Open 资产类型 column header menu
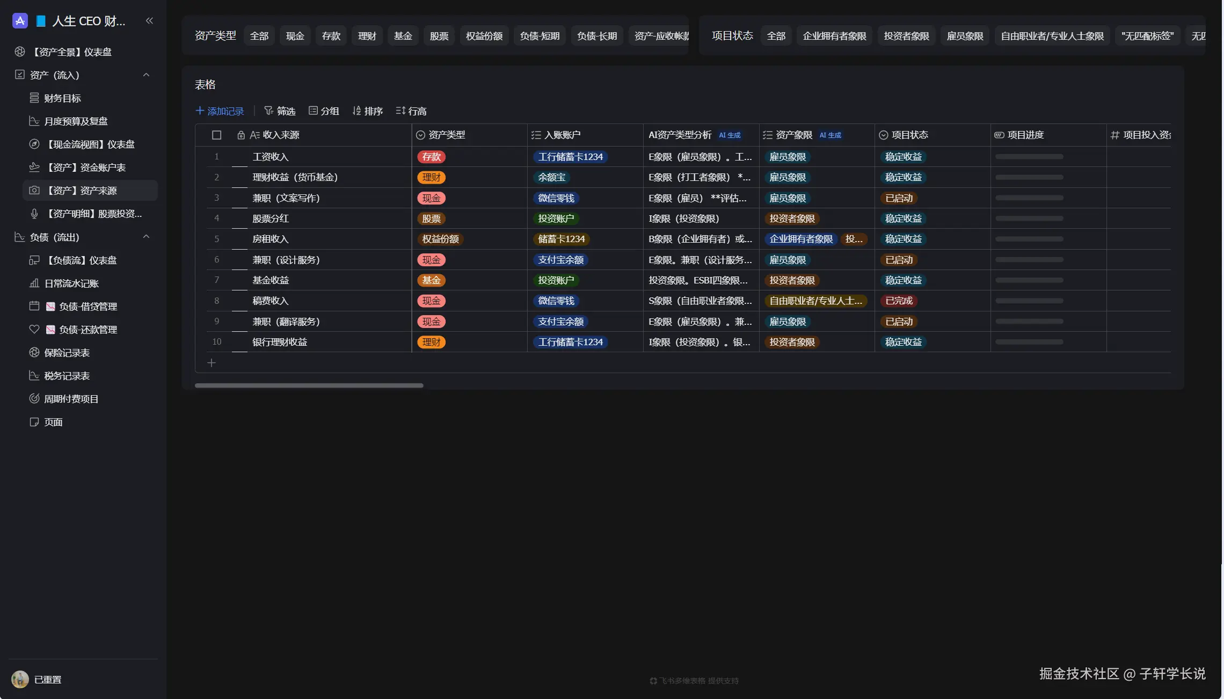Image resolution: width=1224 pixels, height=699 pixels. click(x=447, y=135)
